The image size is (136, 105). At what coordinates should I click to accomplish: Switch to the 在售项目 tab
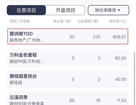coord(26,10)
